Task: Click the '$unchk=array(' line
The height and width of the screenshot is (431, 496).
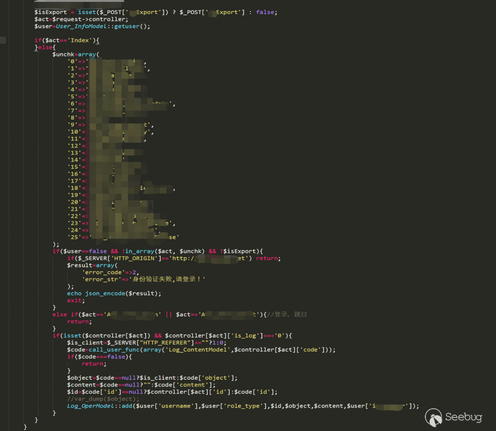Action: [76, 54]
